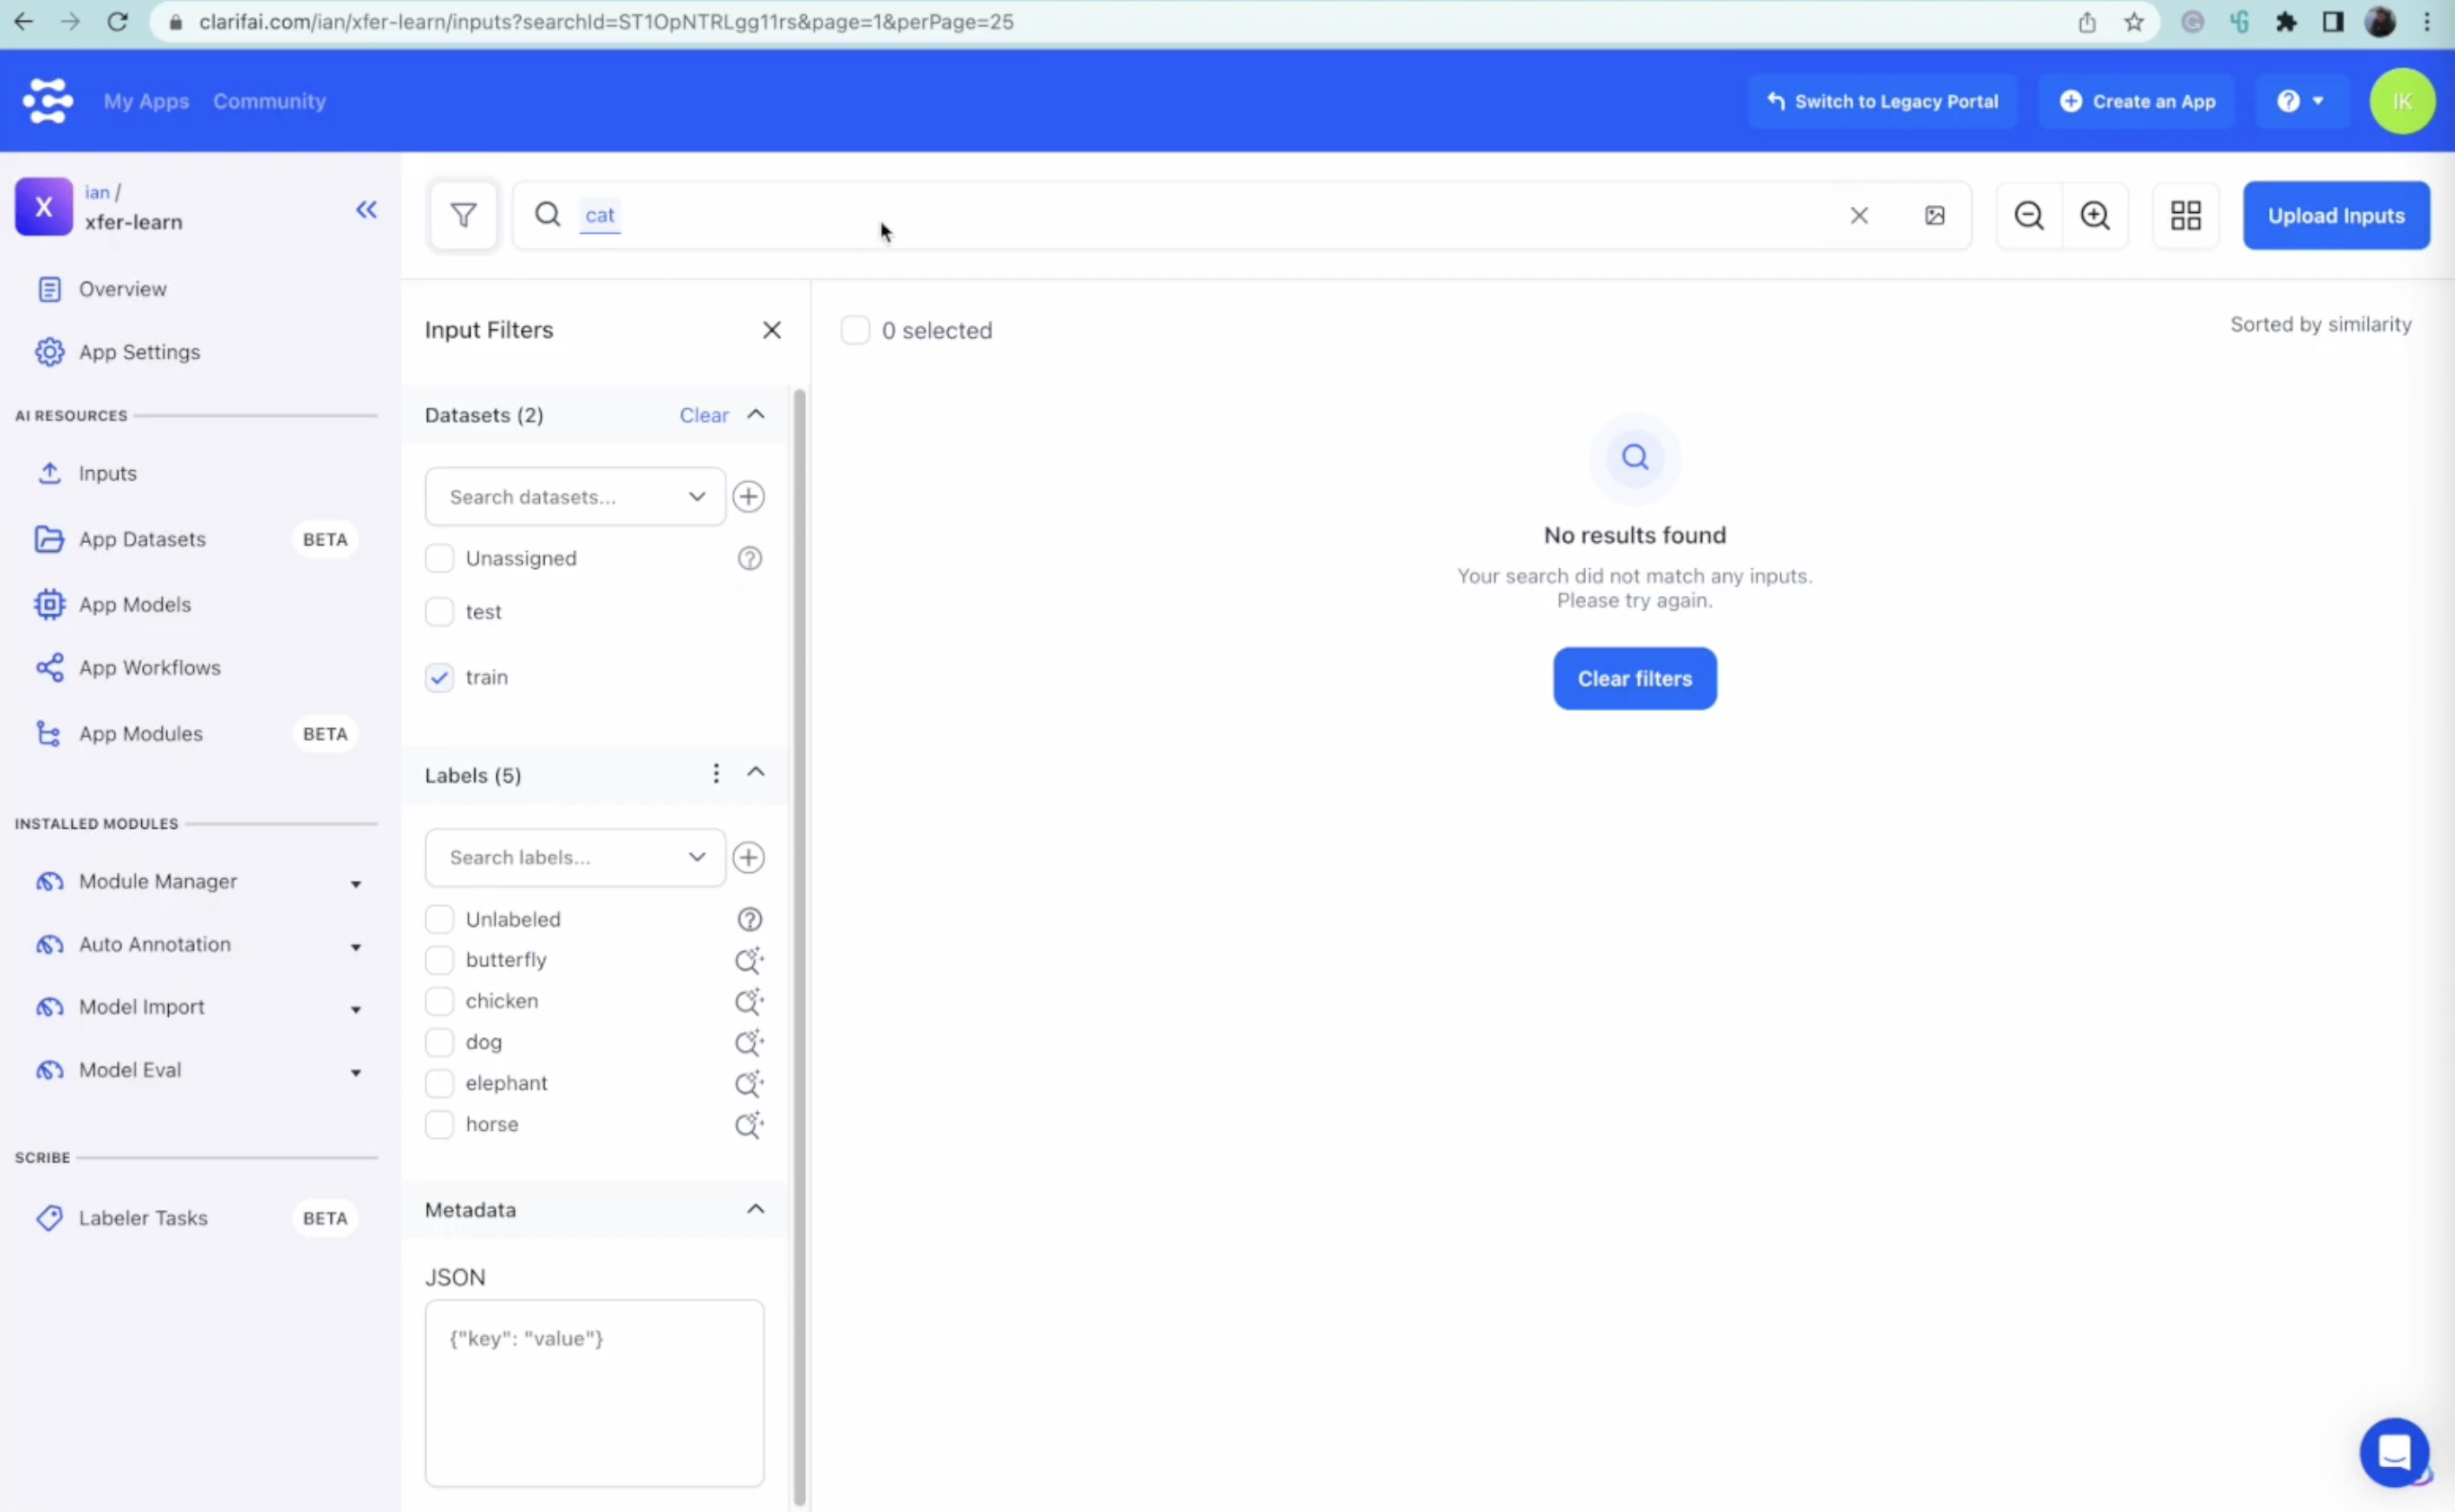Add a new dataset with the plus icon
2455x1512 pixels.
[x=749, y=497]
